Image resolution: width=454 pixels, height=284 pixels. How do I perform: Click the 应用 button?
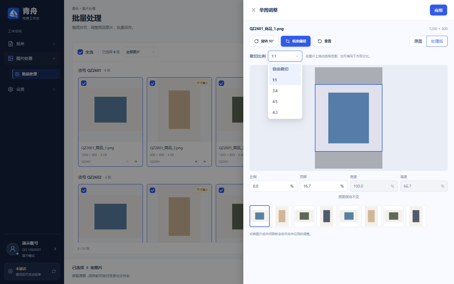[x=438, y=10]
